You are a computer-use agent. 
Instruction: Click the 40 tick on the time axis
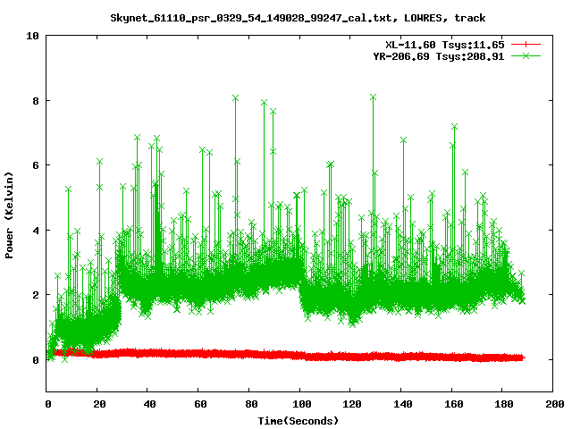149,404
